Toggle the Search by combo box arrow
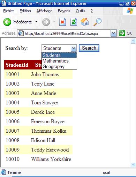The width and height of the screenshot is (136, 177). point(74,48)
